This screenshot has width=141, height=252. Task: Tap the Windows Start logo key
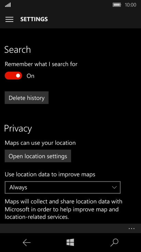(x=70, y=242)
